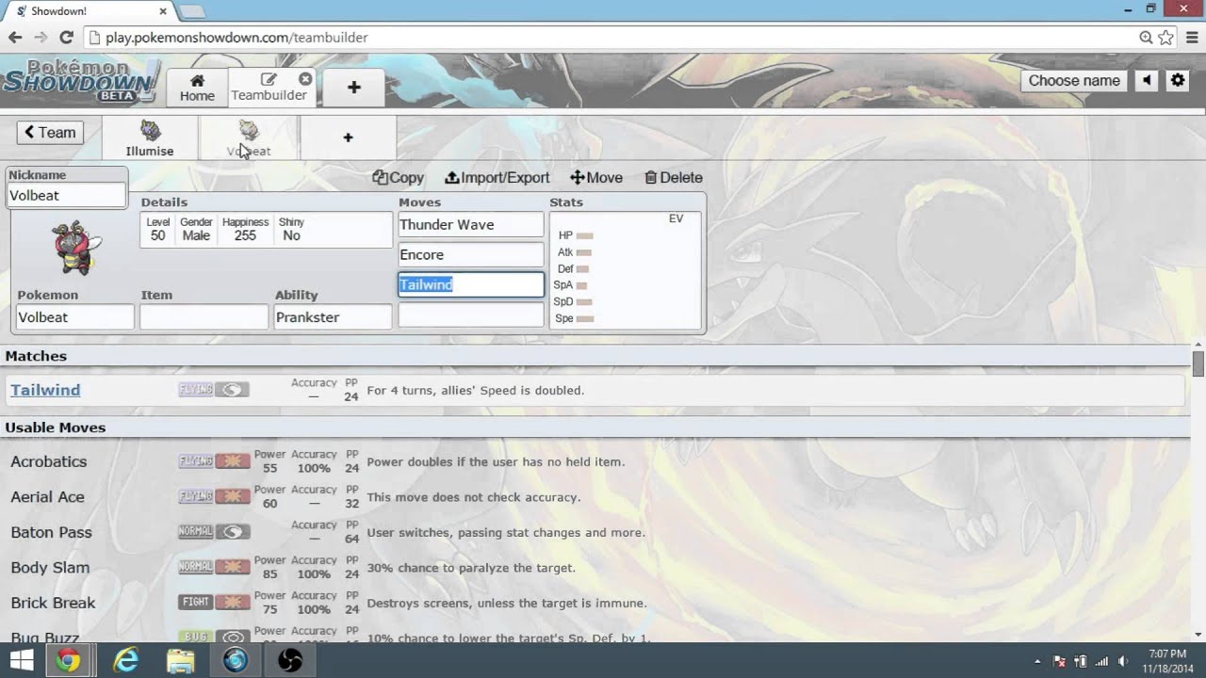Screen dimensions: 1206x678
Task: Add a new Pokemon with the plus slot
Action: point(348,138)
